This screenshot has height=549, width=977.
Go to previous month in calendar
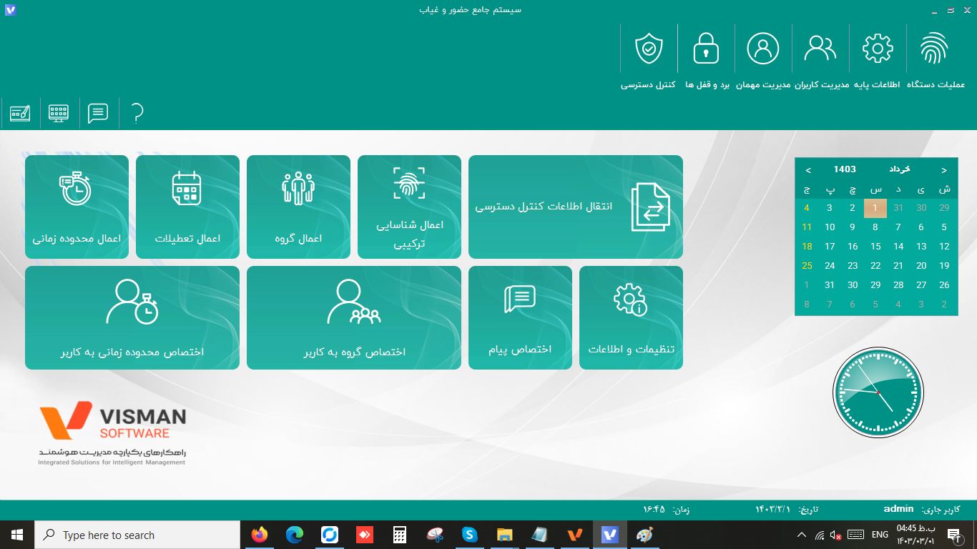(944, 170)
